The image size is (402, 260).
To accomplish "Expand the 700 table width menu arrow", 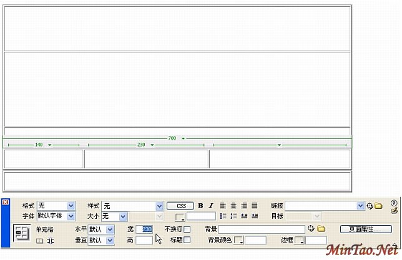I will pos(183,138).
